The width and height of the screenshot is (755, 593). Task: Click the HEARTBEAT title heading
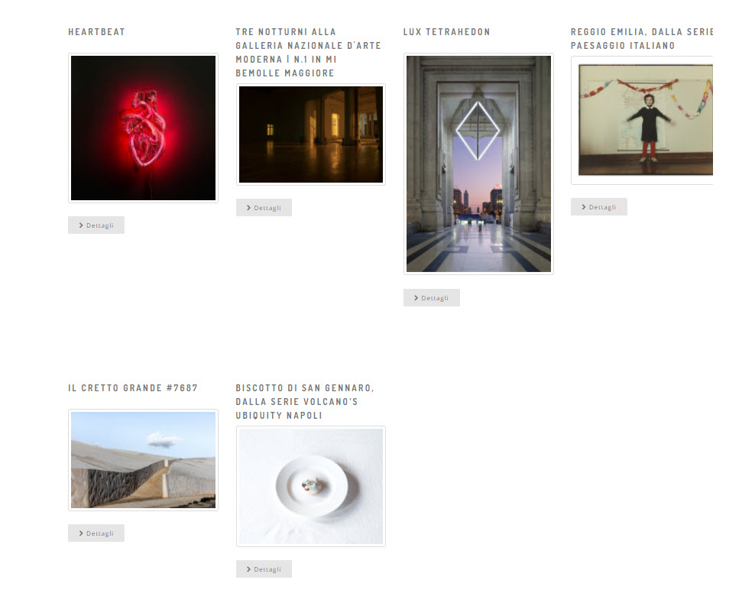pyautogui.click(x=97, y=32)
